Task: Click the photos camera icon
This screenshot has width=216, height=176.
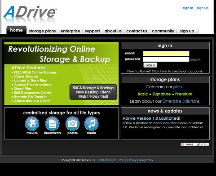Action: (x=72, y=124)
